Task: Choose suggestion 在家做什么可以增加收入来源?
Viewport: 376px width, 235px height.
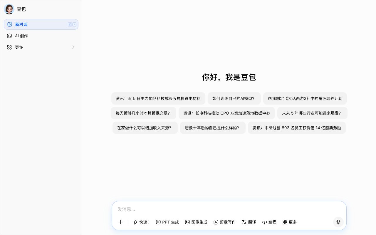Action: click(x=145, y=128)
